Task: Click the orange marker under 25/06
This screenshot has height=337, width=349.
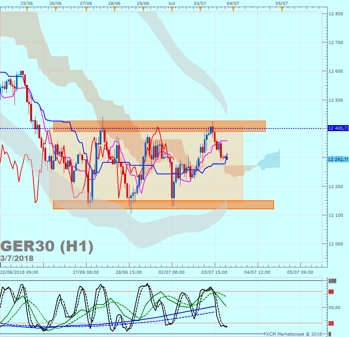Action: (27, 9)
